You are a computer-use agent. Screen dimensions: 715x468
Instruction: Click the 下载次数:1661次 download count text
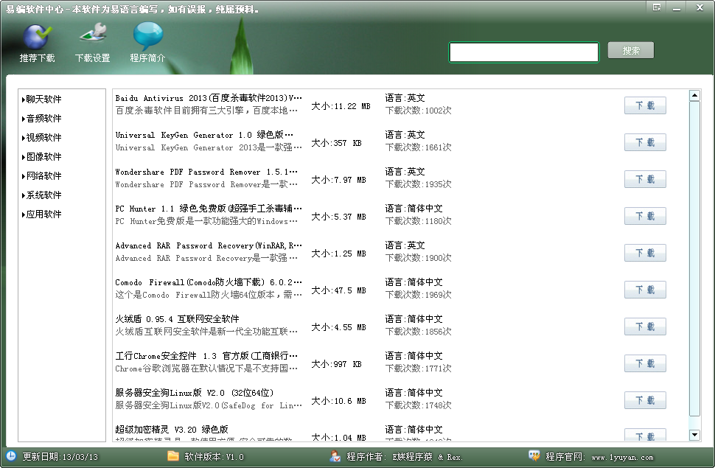(418, 147)
